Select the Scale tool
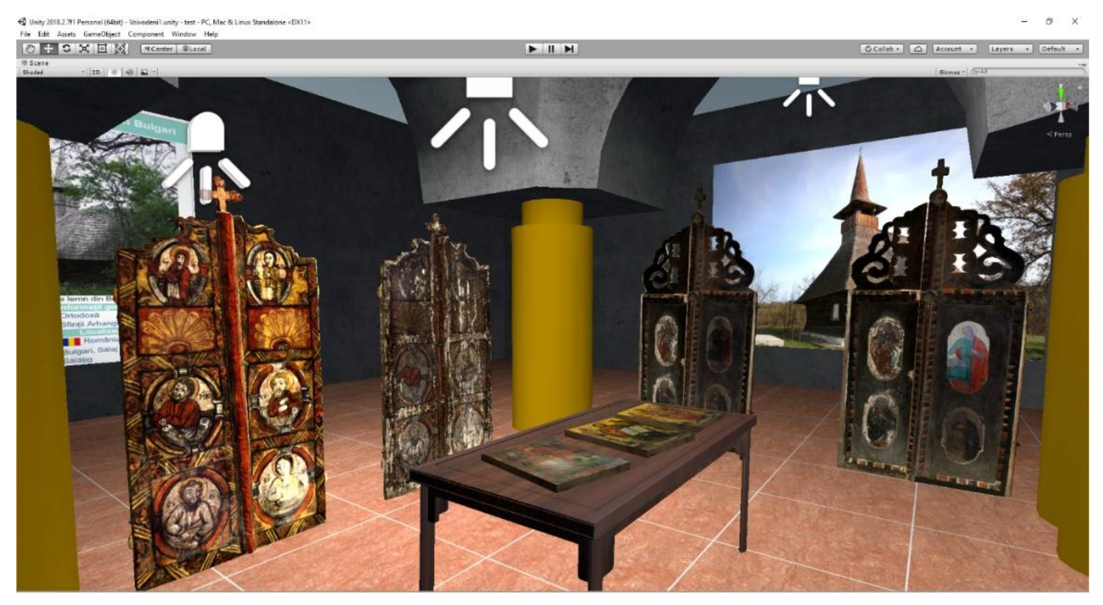The width and height of the screenshot is (1103, 605). [84, 49]
